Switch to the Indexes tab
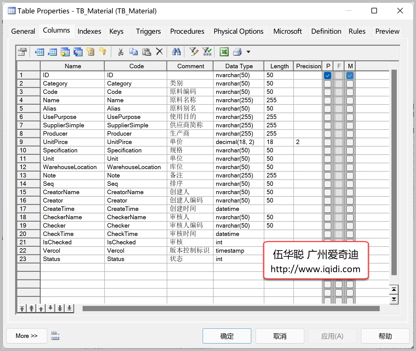This screenshot has height=351, width=416. click(x=89, y=31)
